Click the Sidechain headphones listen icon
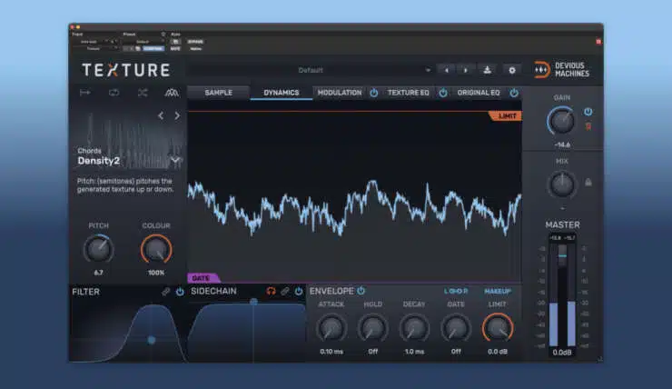 pos(271,291)
